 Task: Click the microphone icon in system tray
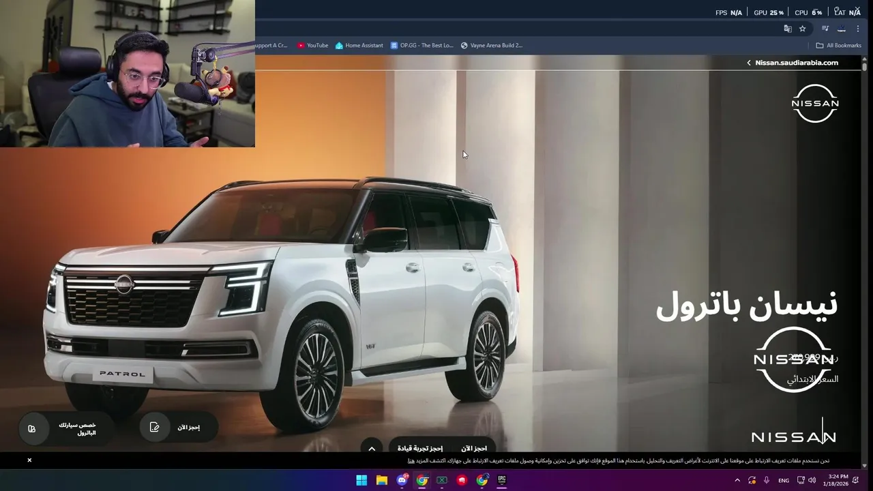767,480
